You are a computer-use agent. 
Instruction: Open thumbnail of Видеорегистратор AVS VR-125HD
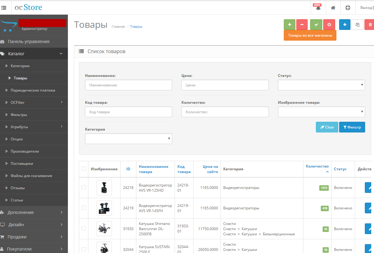pyautogui.click(x=104, y=188)
